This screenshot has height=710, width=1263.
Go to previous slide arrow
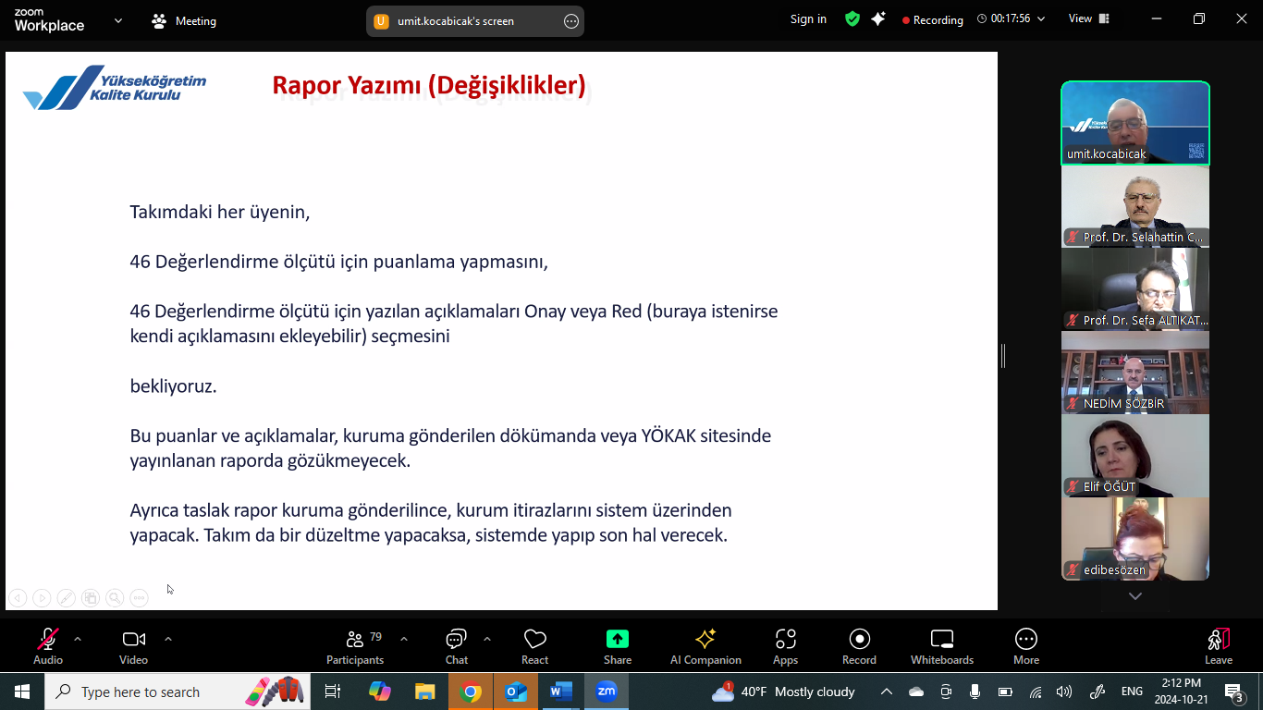tap(18, 598)
